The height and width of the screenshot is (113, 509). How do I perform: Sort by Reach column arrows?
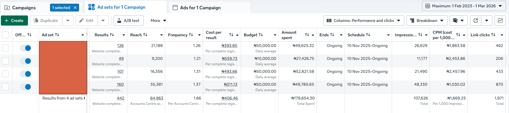click(145, 35)
